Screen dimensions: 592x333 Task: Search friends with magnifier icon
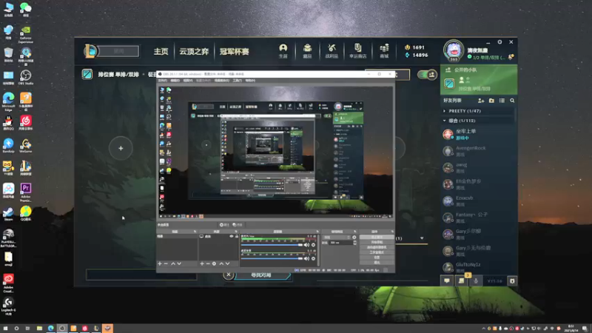[512, 101]
